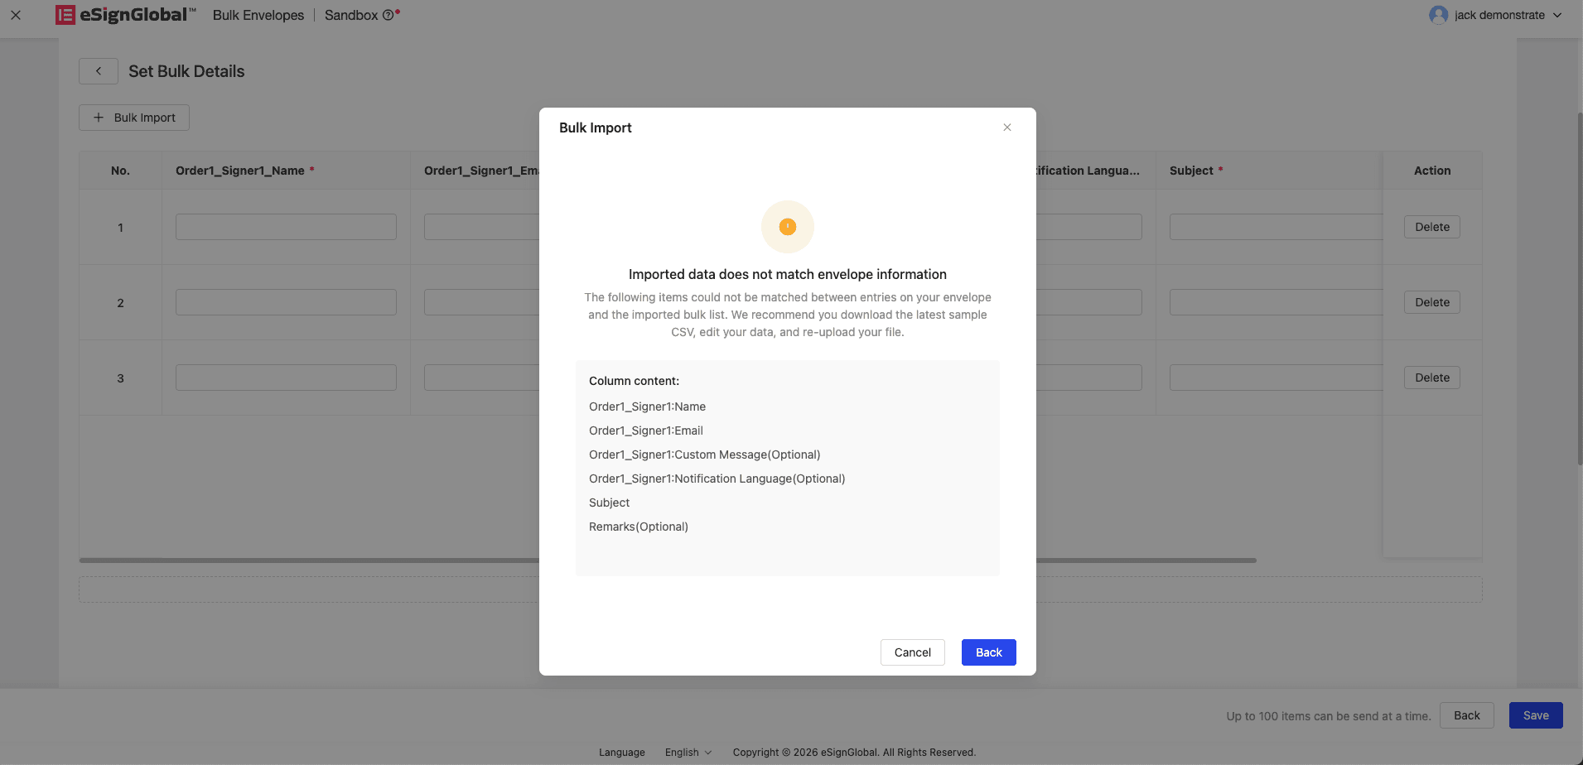Viewport: 1583px width, 765px height.
Task: Click the horizontal scrollbar under the table
Action: (331, 561)
